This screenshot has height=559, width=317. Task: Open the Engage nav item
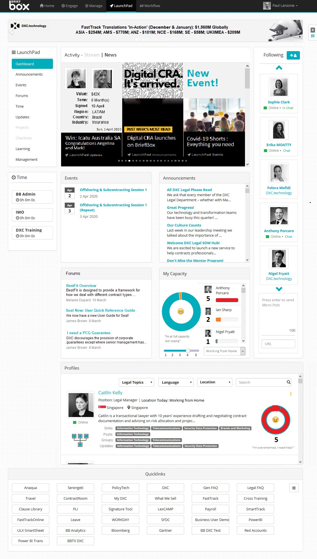pos(70,6)
